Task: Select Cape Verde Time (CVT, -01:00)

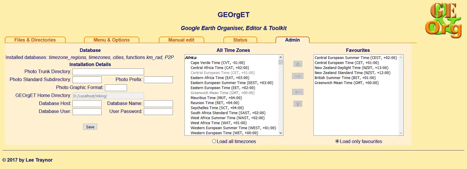Action: pyautogui.click(x=218, y=63)
